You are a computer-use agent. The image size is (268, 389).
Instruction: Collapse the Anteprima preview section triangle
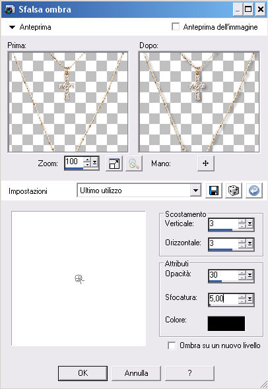tap(12, 27)
